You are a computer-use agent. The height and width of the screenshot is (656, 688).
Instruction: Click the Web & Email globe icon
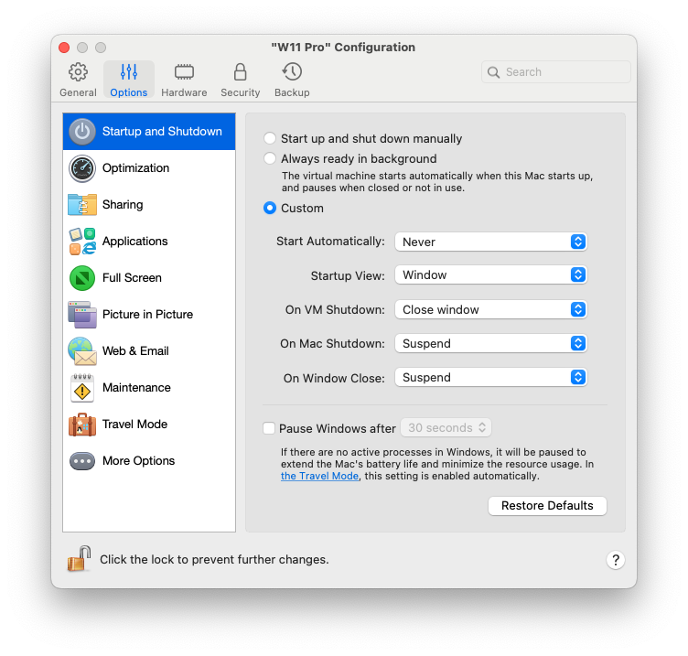[82, 351]
